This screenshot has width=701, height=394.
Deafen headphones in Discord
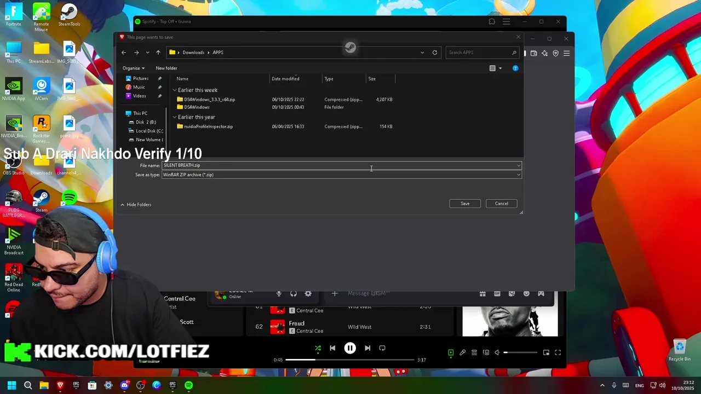coord(294,294)
